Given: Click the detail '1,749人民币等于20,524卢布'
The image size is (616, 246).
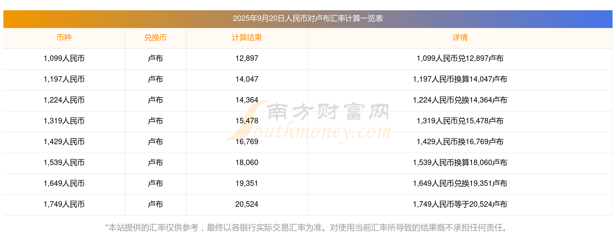Looking at the screenshot, I should click(460, 204).
